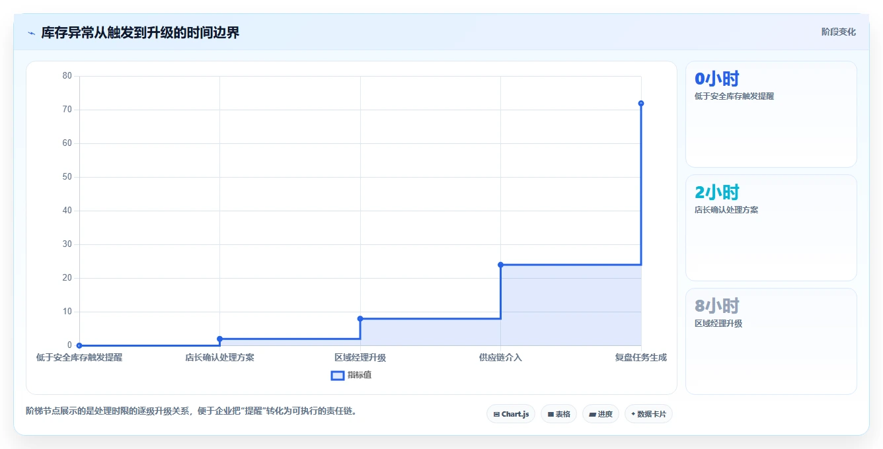
Task: Open the 8小时 stat card
Action: pos(771,341)
